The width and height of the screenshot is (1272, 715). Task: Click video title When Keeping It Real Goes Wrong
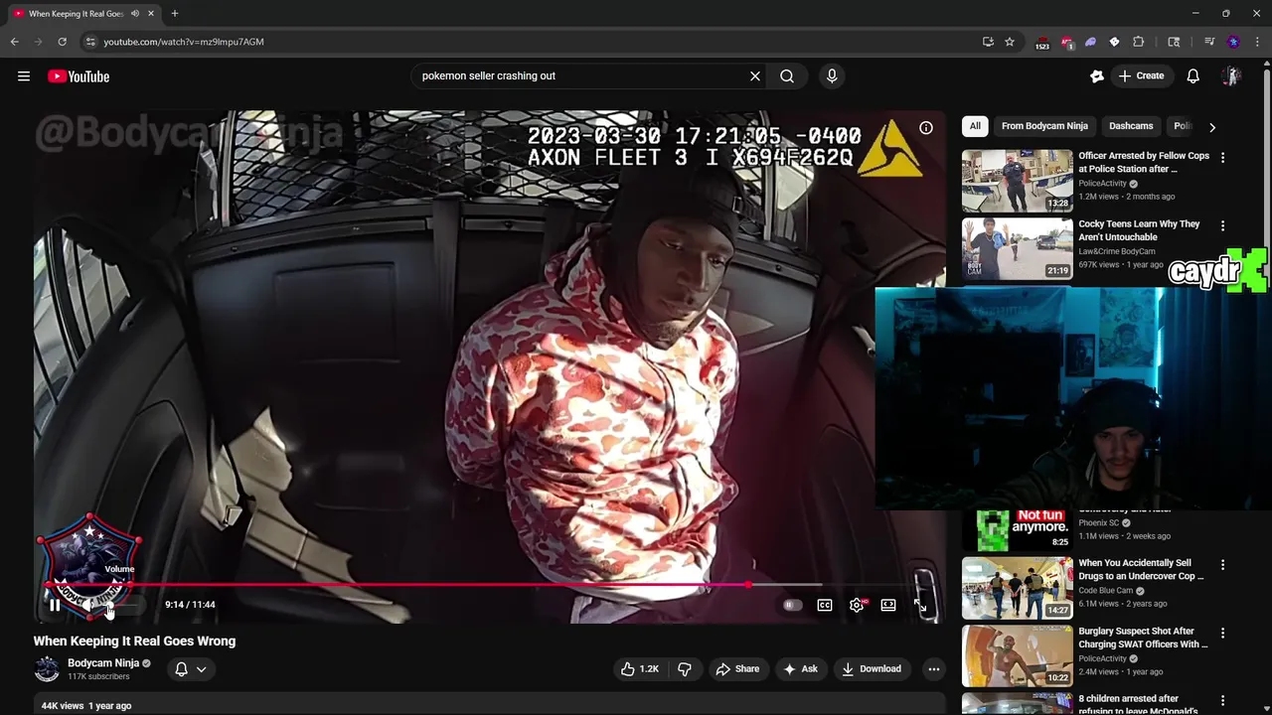[135, 641]
